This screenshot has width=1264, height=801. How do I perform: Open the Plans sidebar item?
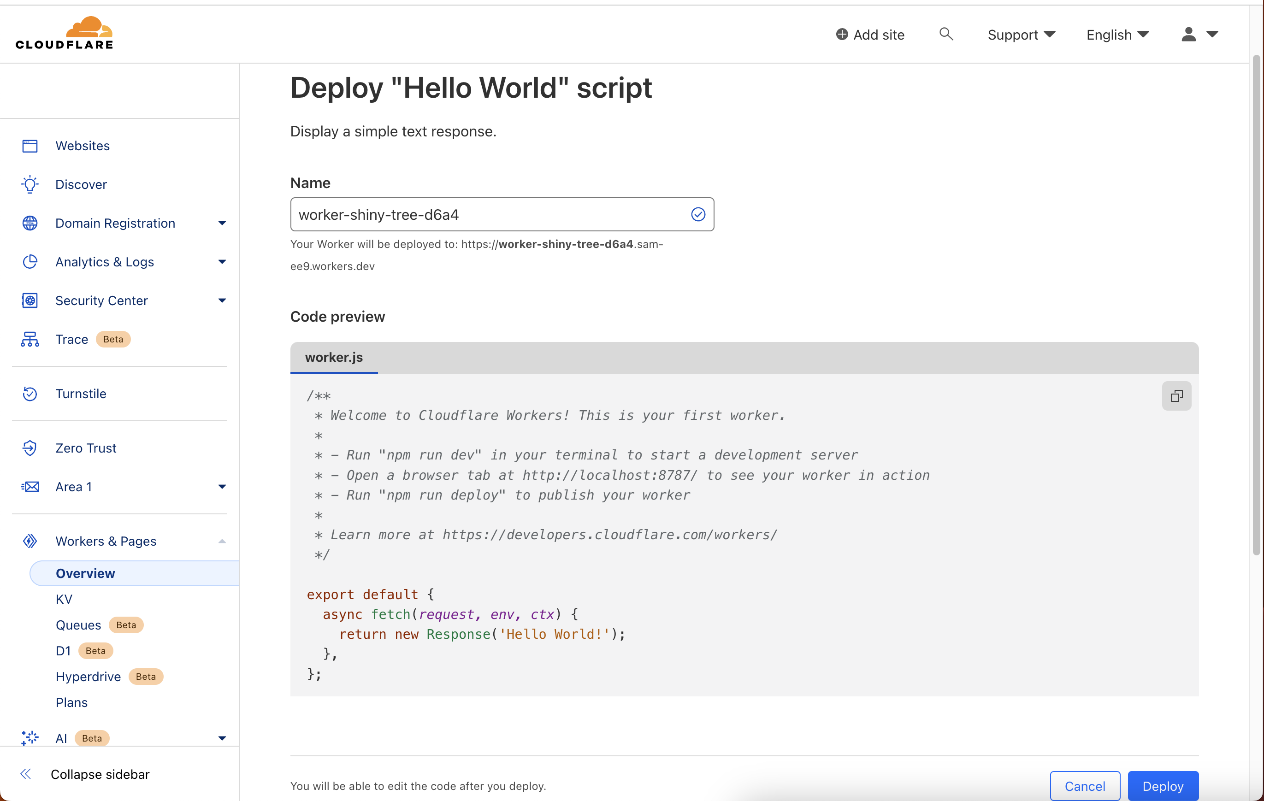pyautogui.click(x=71, y=702)
